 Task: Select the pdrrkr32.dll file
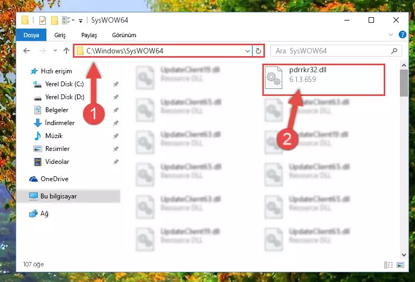click(x=323, y=79)
